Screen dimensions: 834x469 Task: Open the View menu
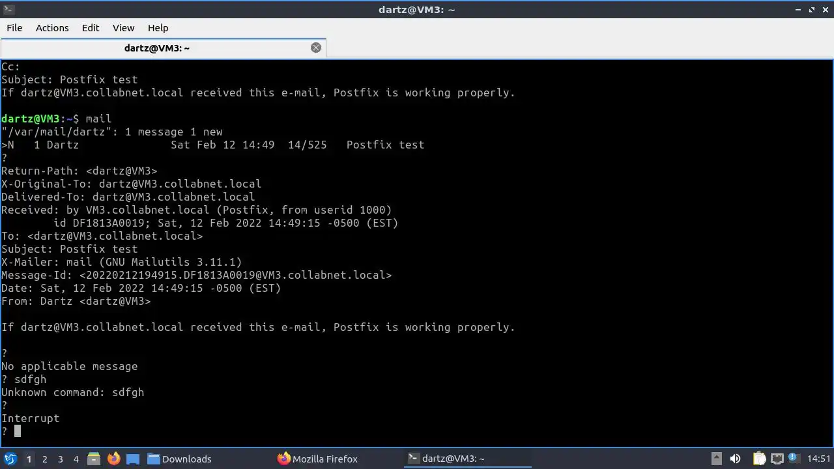click(123, 28)
